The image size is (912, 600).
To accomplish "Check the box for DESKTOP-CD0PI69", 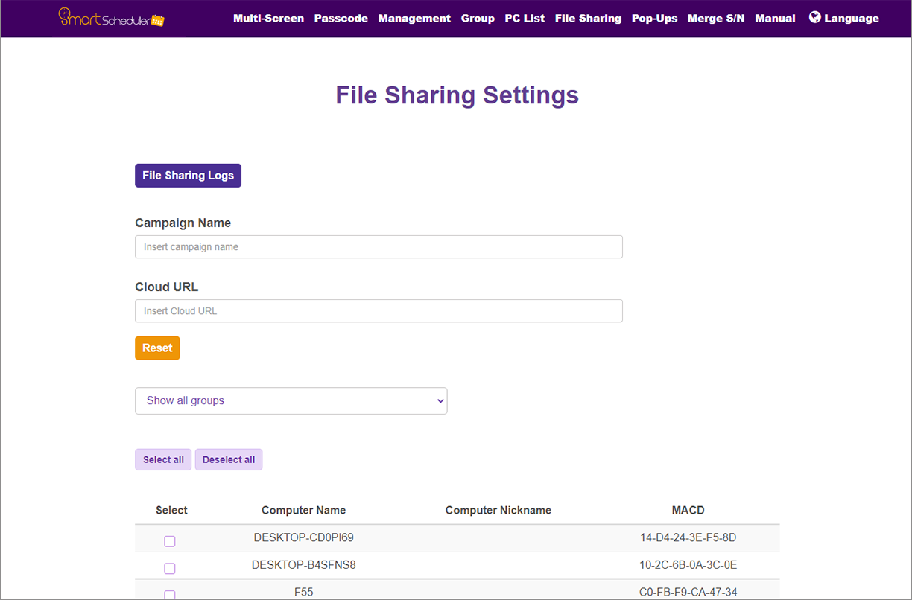I will click(170, 541).
